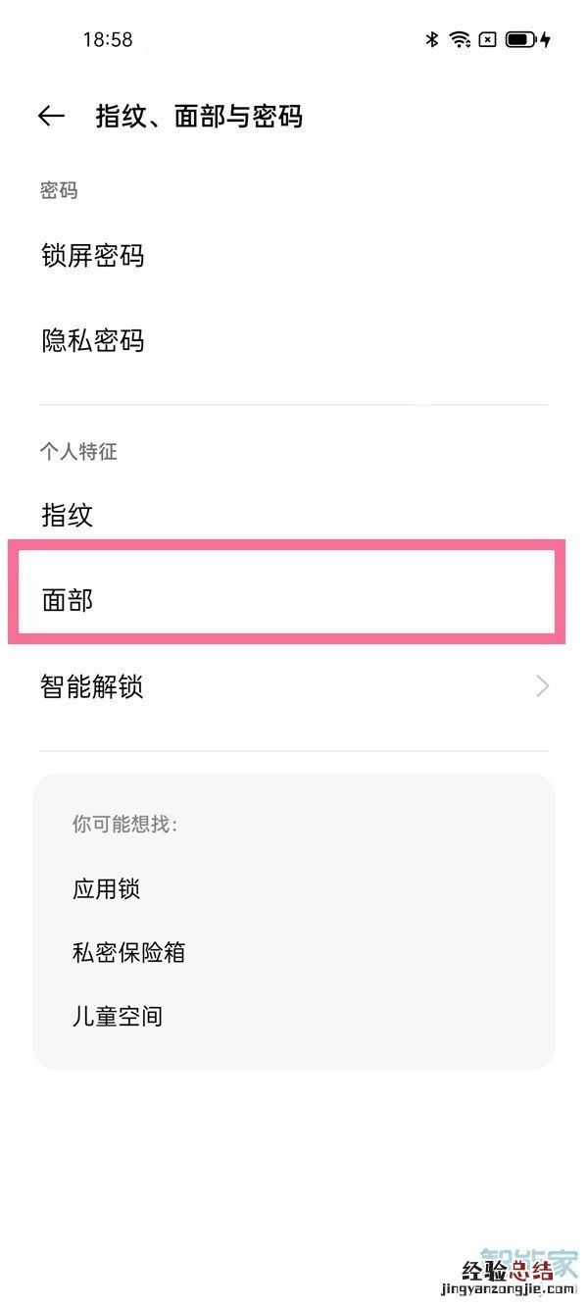This screenshot has width=588, height=1307.
Task: Tap the Bluetooth status icon
Action: (x=431, y=40)
